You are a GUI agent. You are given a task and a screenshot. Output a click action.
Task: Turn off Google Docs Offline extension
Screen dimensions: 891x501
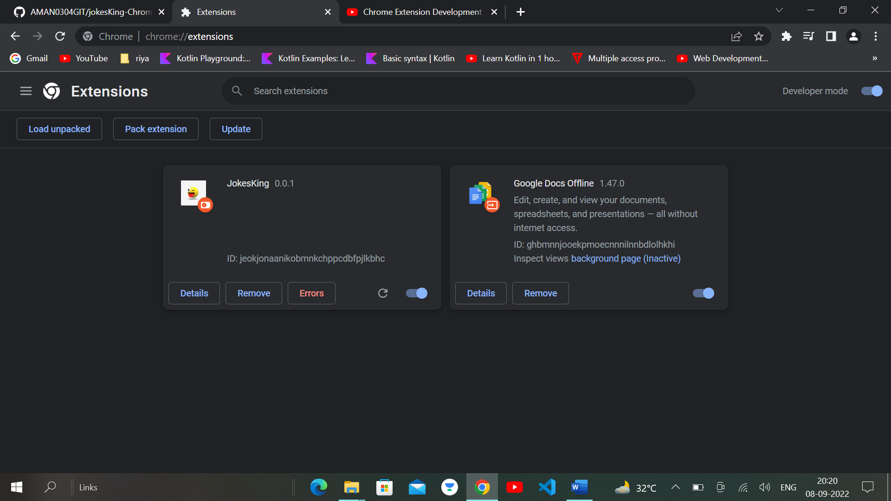tap(703, 293)
